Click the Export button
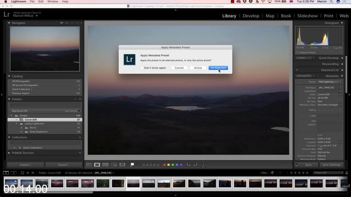Screen dimensions: 351x197 (64, 165)
